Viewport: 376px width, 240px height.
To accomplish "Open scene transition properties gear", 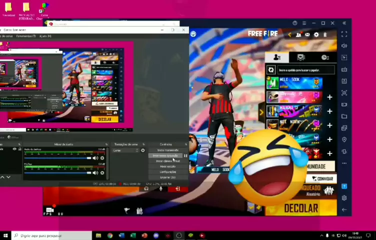I will click(x=143, y=150).
